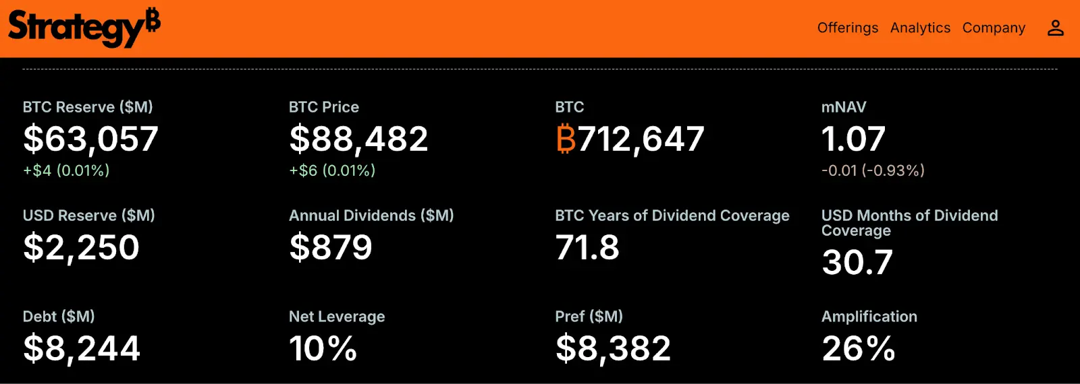Click the BTC Reserve value $63,057
The image size is (1080, 384).
tap(90, 139)
